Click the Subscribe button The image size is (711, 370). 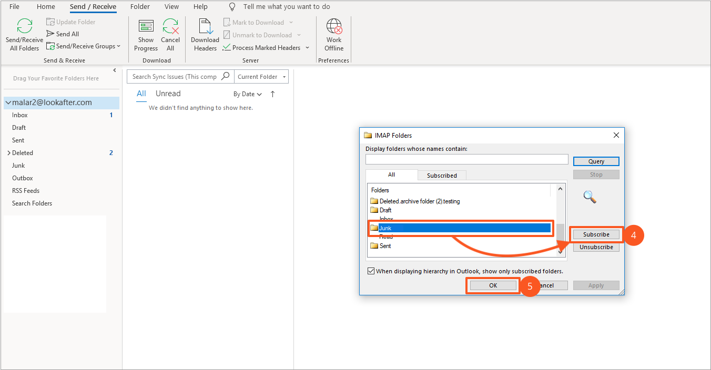tap(596, 234)
